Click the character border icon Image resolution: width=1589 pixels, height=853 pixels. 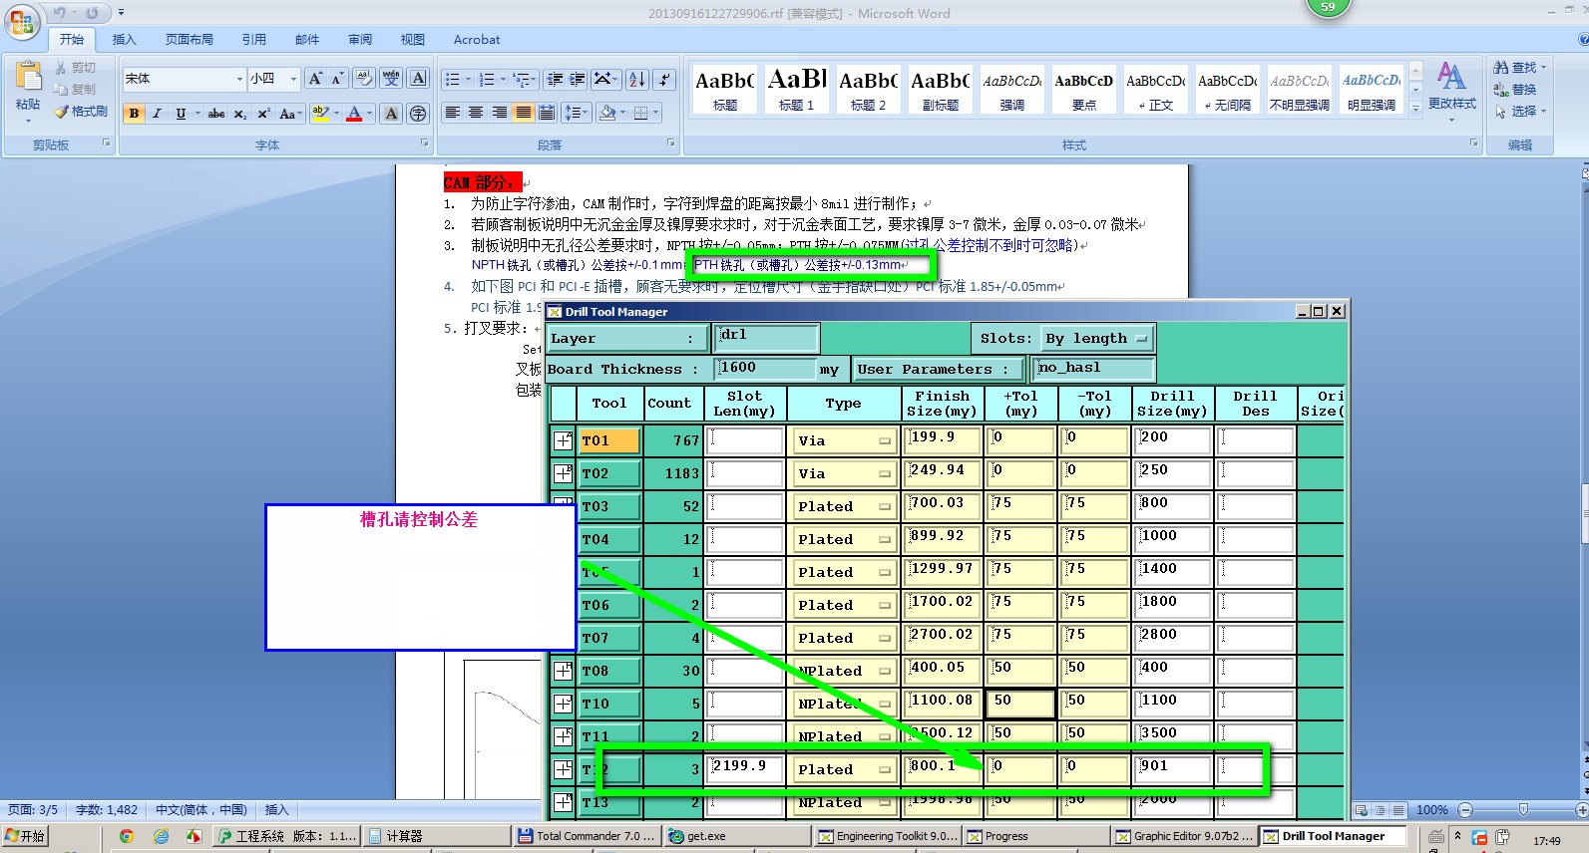[418, 79]
